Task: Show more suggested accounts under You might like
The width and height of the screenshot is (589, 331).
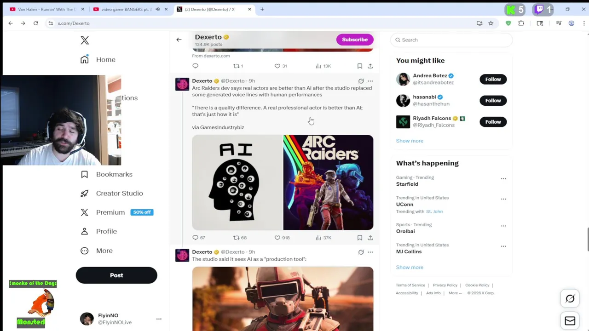Action: pos(410,141)
